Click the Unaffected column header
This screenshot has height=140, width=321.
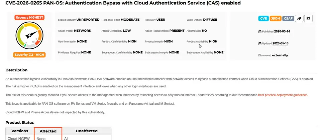click(x=87, y=131)
